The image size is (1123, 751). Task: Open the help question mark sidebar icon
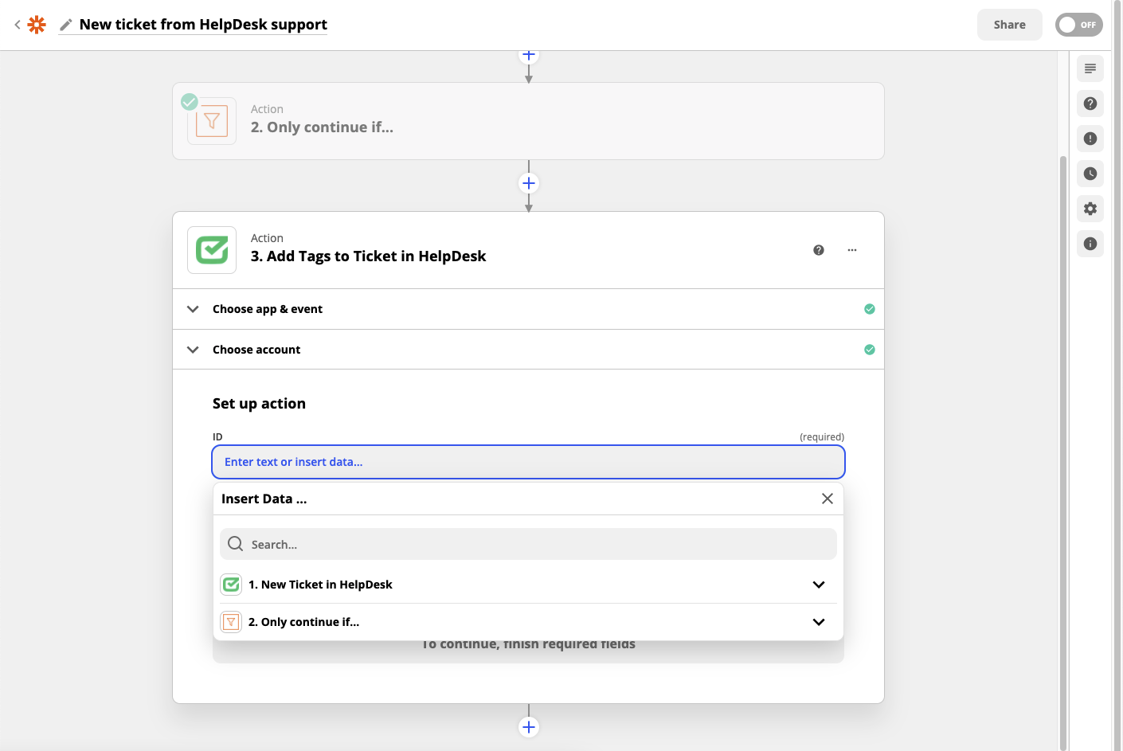[1090, 104]
